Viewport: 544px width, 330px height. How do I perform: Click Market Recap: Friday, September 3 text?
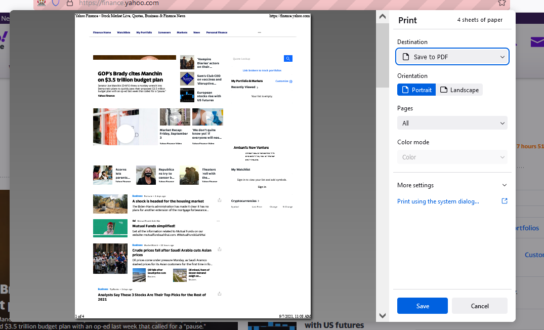pos(174,134)
